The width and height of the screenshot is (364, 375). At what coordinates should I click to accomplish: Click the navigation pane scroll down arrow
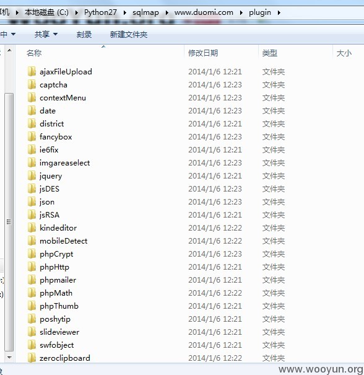(x=9, y=358)
